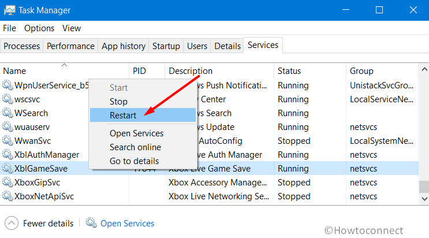Click Open Services link at bottom

coord(127,223)
